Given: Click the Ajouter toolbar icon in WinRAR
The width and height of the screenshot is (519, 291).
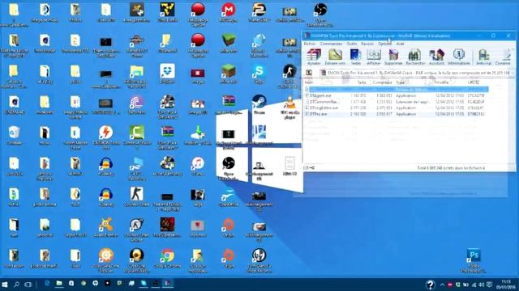Looking at the screenshot, I should pyautogui.click(x=314, y=57).
